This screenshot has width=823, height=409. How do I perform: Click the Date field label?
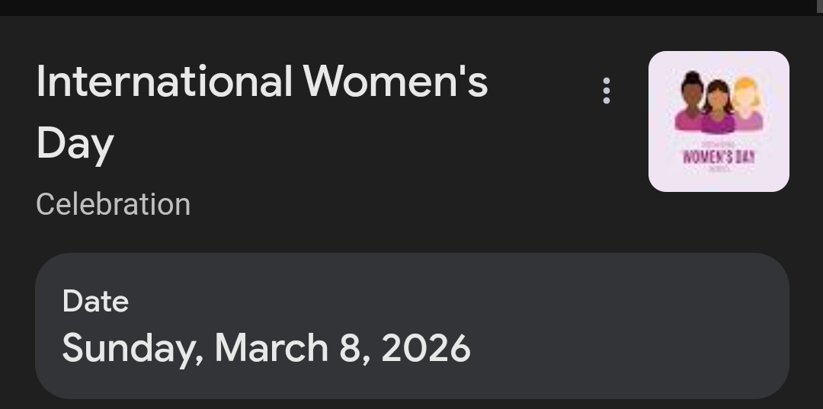pyautogui.click(x=95, y=301)
